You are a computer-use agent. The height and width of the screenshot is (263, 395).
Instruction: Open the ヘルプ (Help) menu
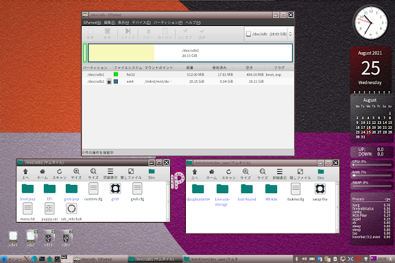click(193, 23)
